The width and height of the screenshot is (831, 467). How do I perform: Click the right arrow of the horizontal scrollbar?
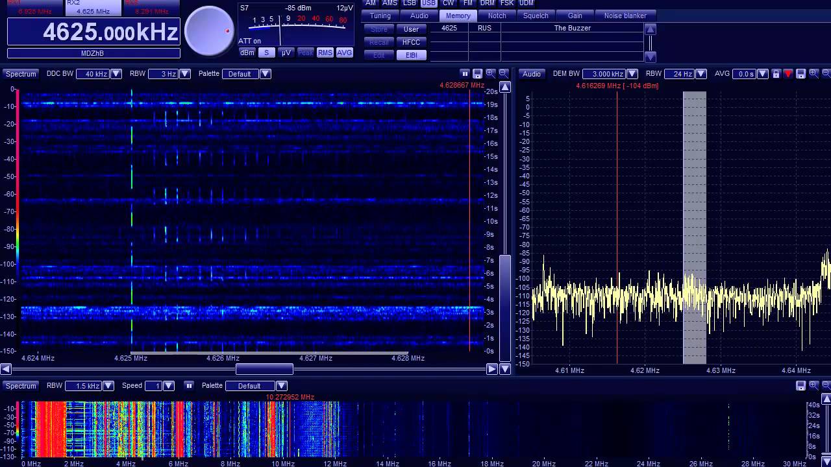click(492, 369)
